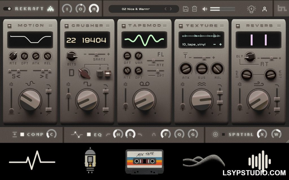Click the Crusher BITS knob

pyautogui.click(x=72, y=56)
